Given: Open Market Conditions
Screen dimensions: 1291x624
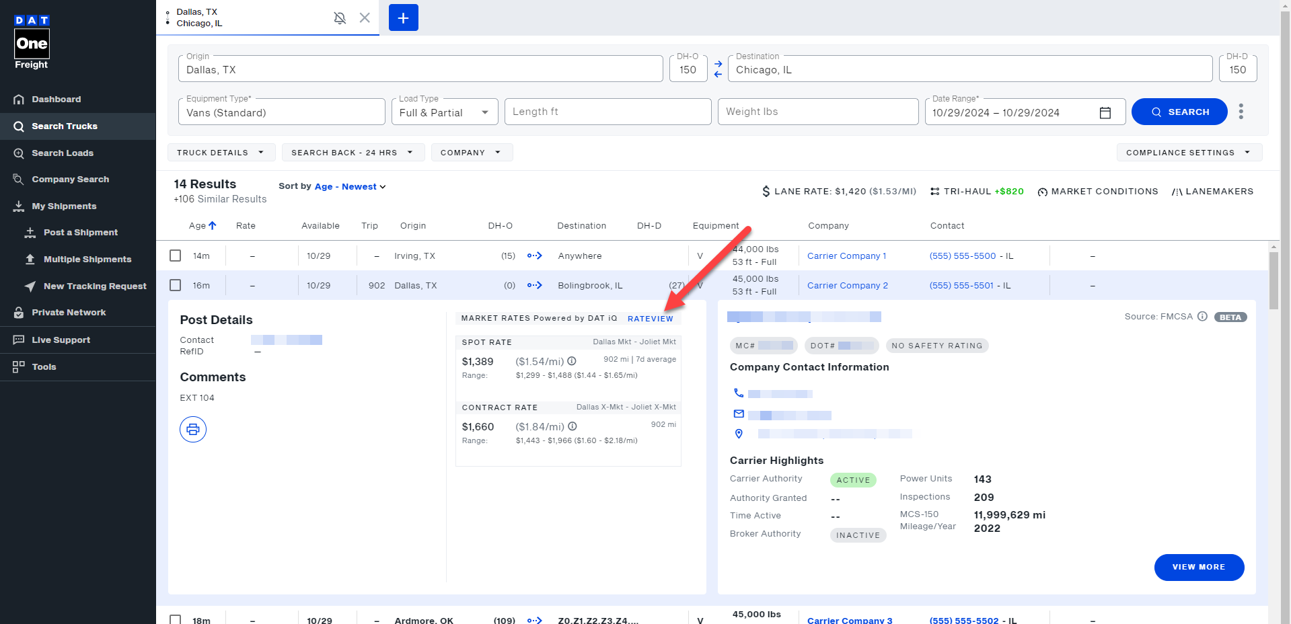Looking at the screenshot, I should (1098, 192).
